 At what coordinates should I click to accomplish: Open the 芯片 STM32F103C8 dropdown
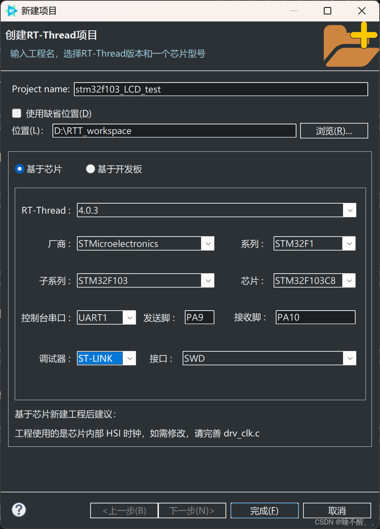[349, 281]
